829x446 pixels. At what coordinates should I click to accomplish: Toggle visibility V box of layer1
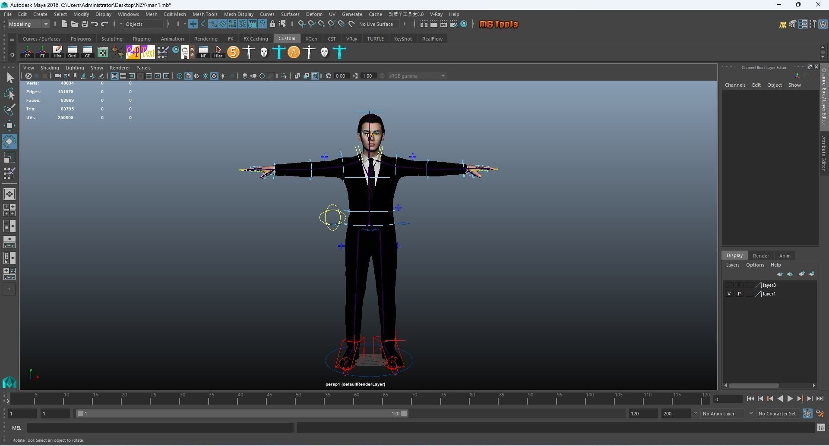(729, 294)
